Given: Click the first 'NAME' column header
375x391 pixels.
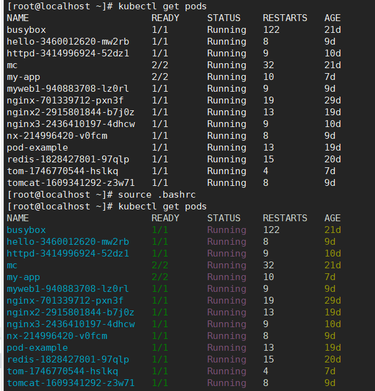Looking at the screenshot, I should tap(18, 18).
